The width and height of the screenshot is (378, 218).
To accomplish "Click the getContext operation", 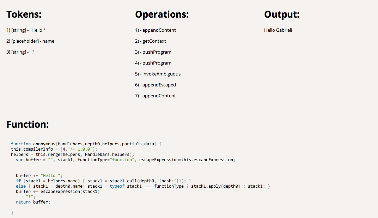I will [151, 41].
